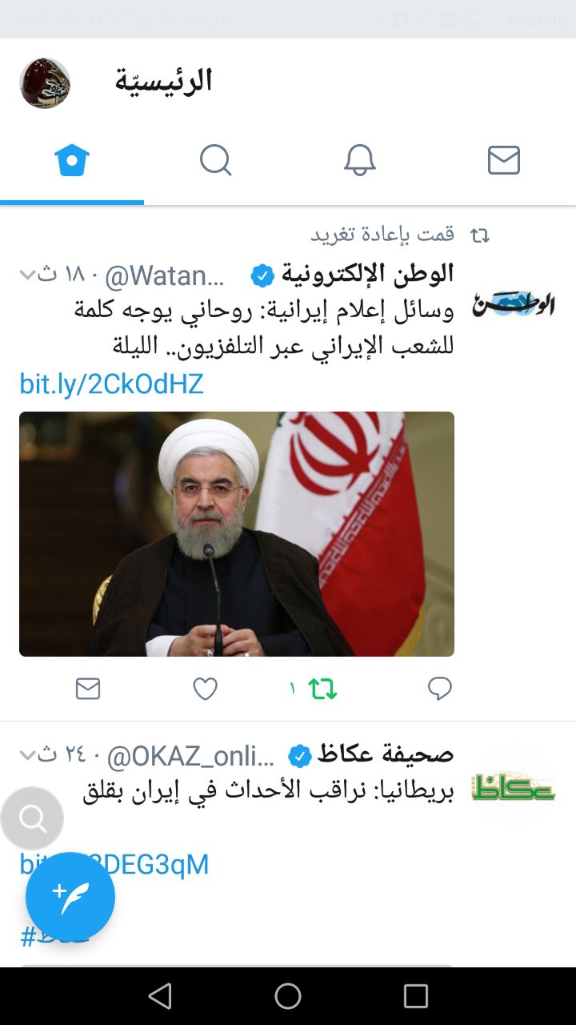Viewport: 576px width, 1025px height.
Task: Tap the Android home circle button
Action: (288, 996)
